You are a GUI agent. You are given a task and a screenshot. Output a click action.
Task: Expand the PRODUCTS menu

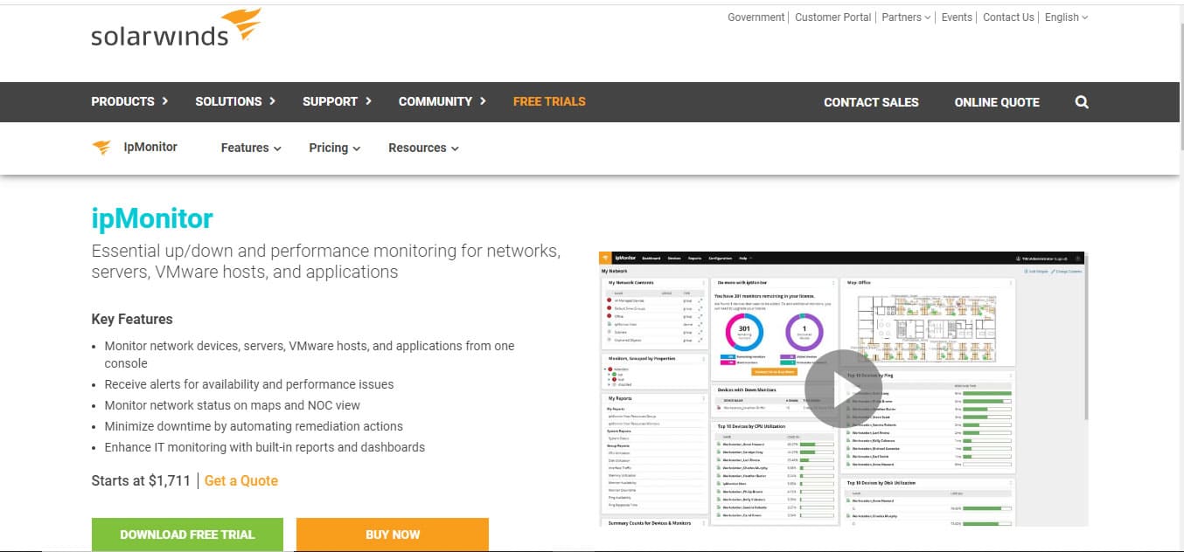click(x=129, y=101)
